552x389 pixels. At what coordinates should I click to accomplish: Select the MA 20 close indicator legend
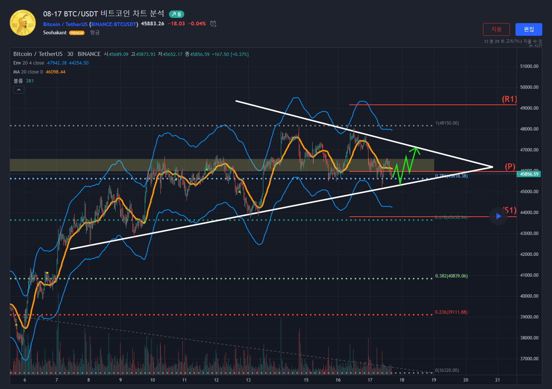tap(28, 72)
